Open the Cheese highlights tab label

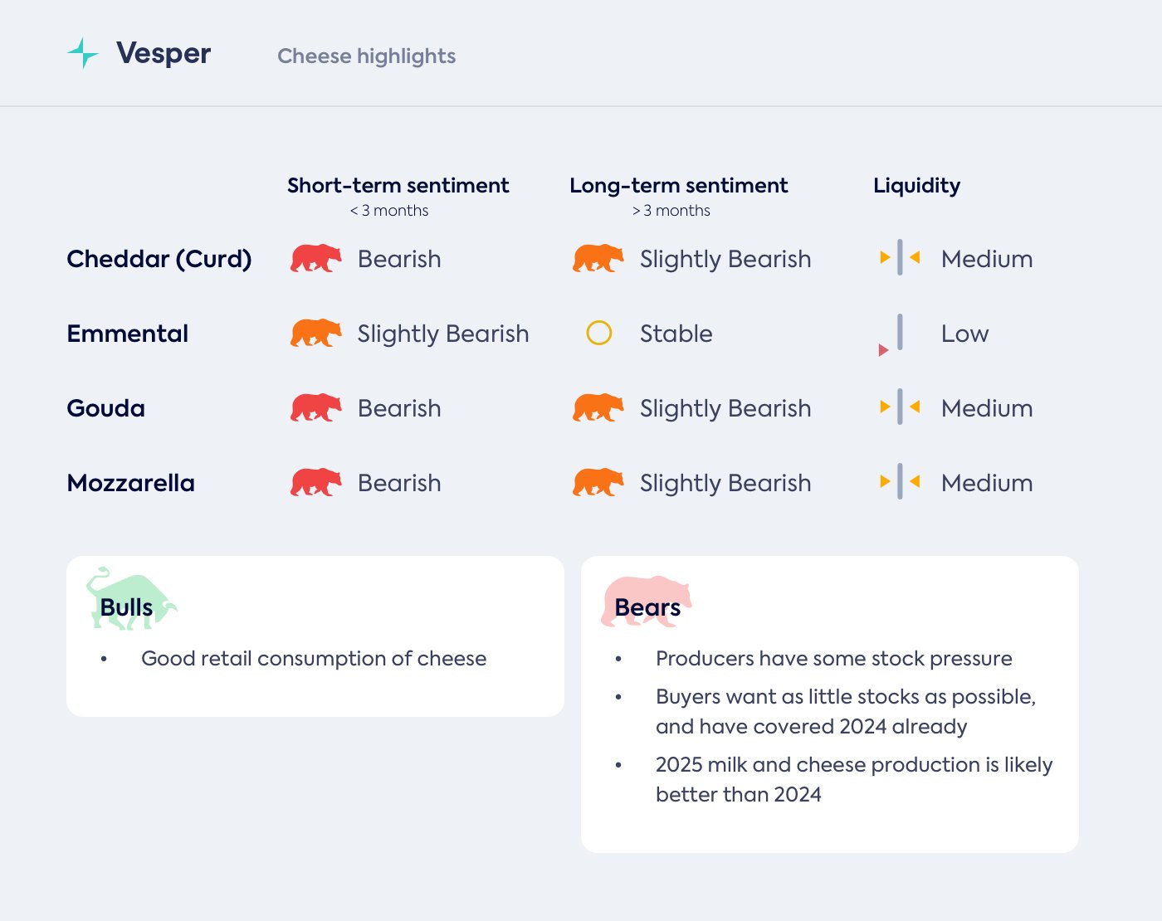(366, 56)
